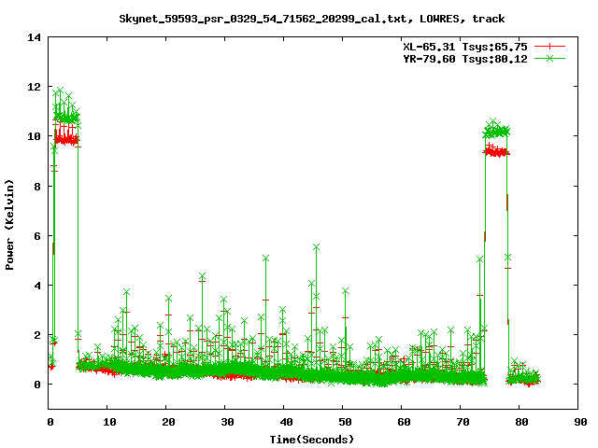This screenshot has width=598, height=448.
Task: Click x-axis tick label 60
Action: (x=404, y=422)
